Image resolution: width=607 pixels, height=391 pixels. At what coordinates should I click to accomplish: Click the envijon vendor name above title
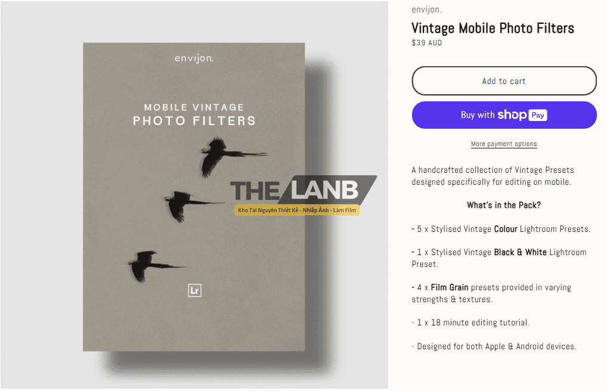click(426, 10)
